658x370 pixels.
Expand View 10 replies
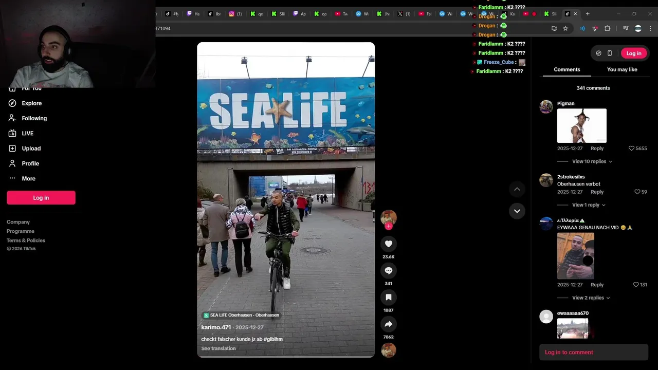point(592,161)
